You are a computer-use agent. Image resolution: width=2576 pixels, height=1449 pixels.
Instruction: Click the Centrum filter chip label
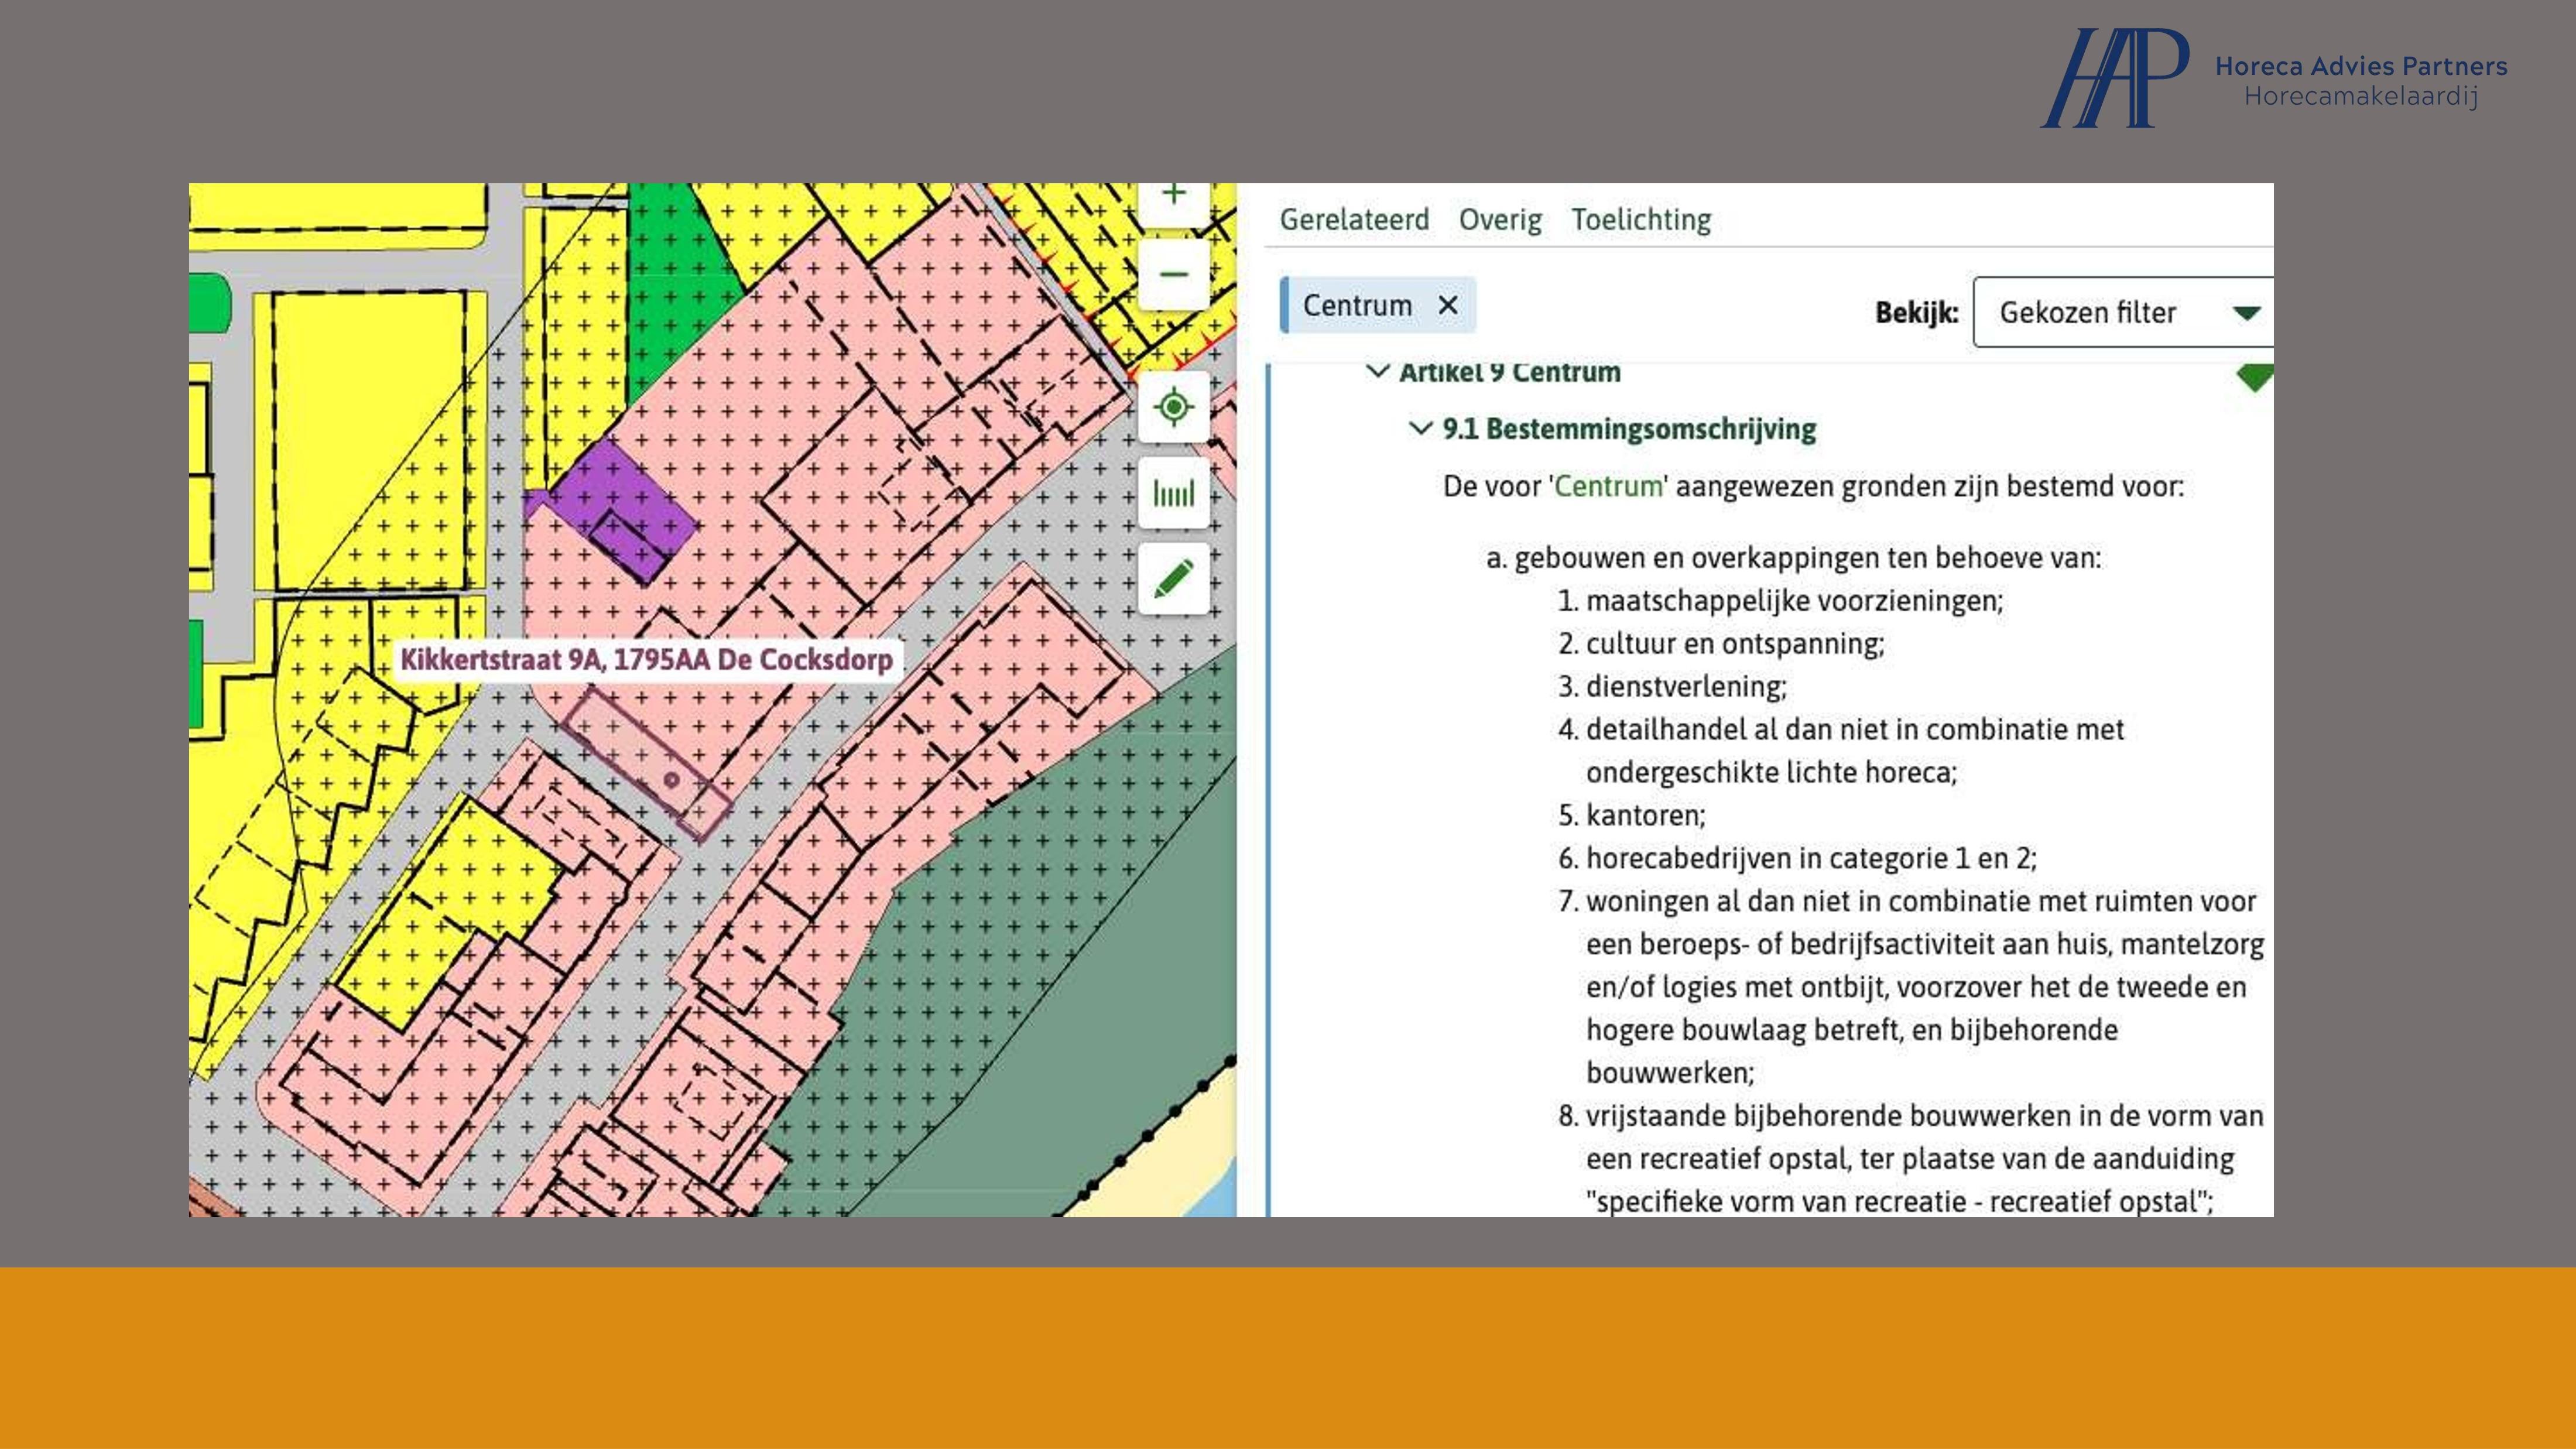click(x=1356, y=306)
